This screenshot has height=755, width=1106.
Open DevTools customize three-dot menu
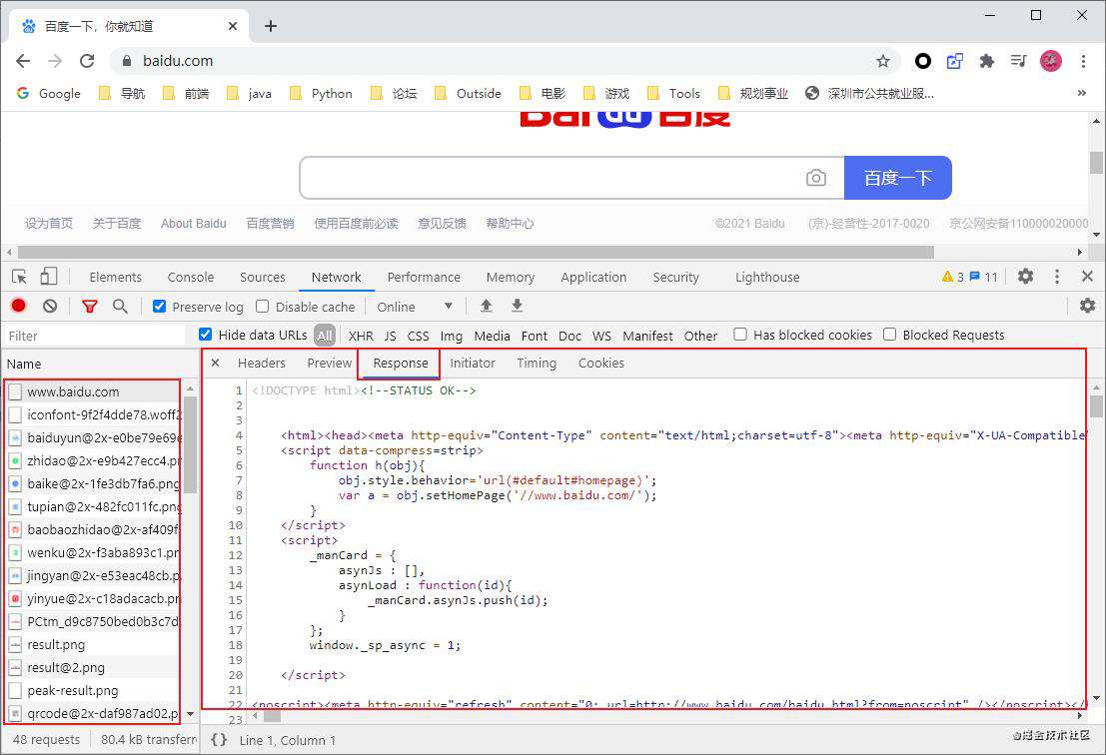(x=1057, y=277)
